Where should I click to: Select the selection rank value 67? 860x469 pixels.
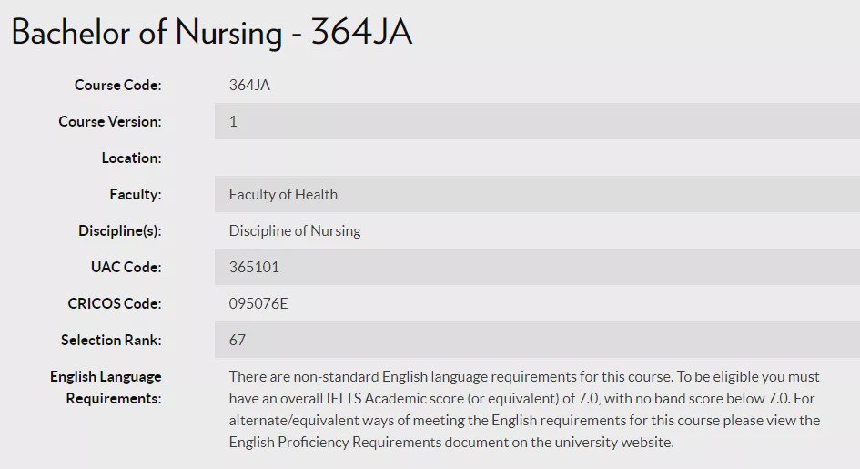coord(238,340)
